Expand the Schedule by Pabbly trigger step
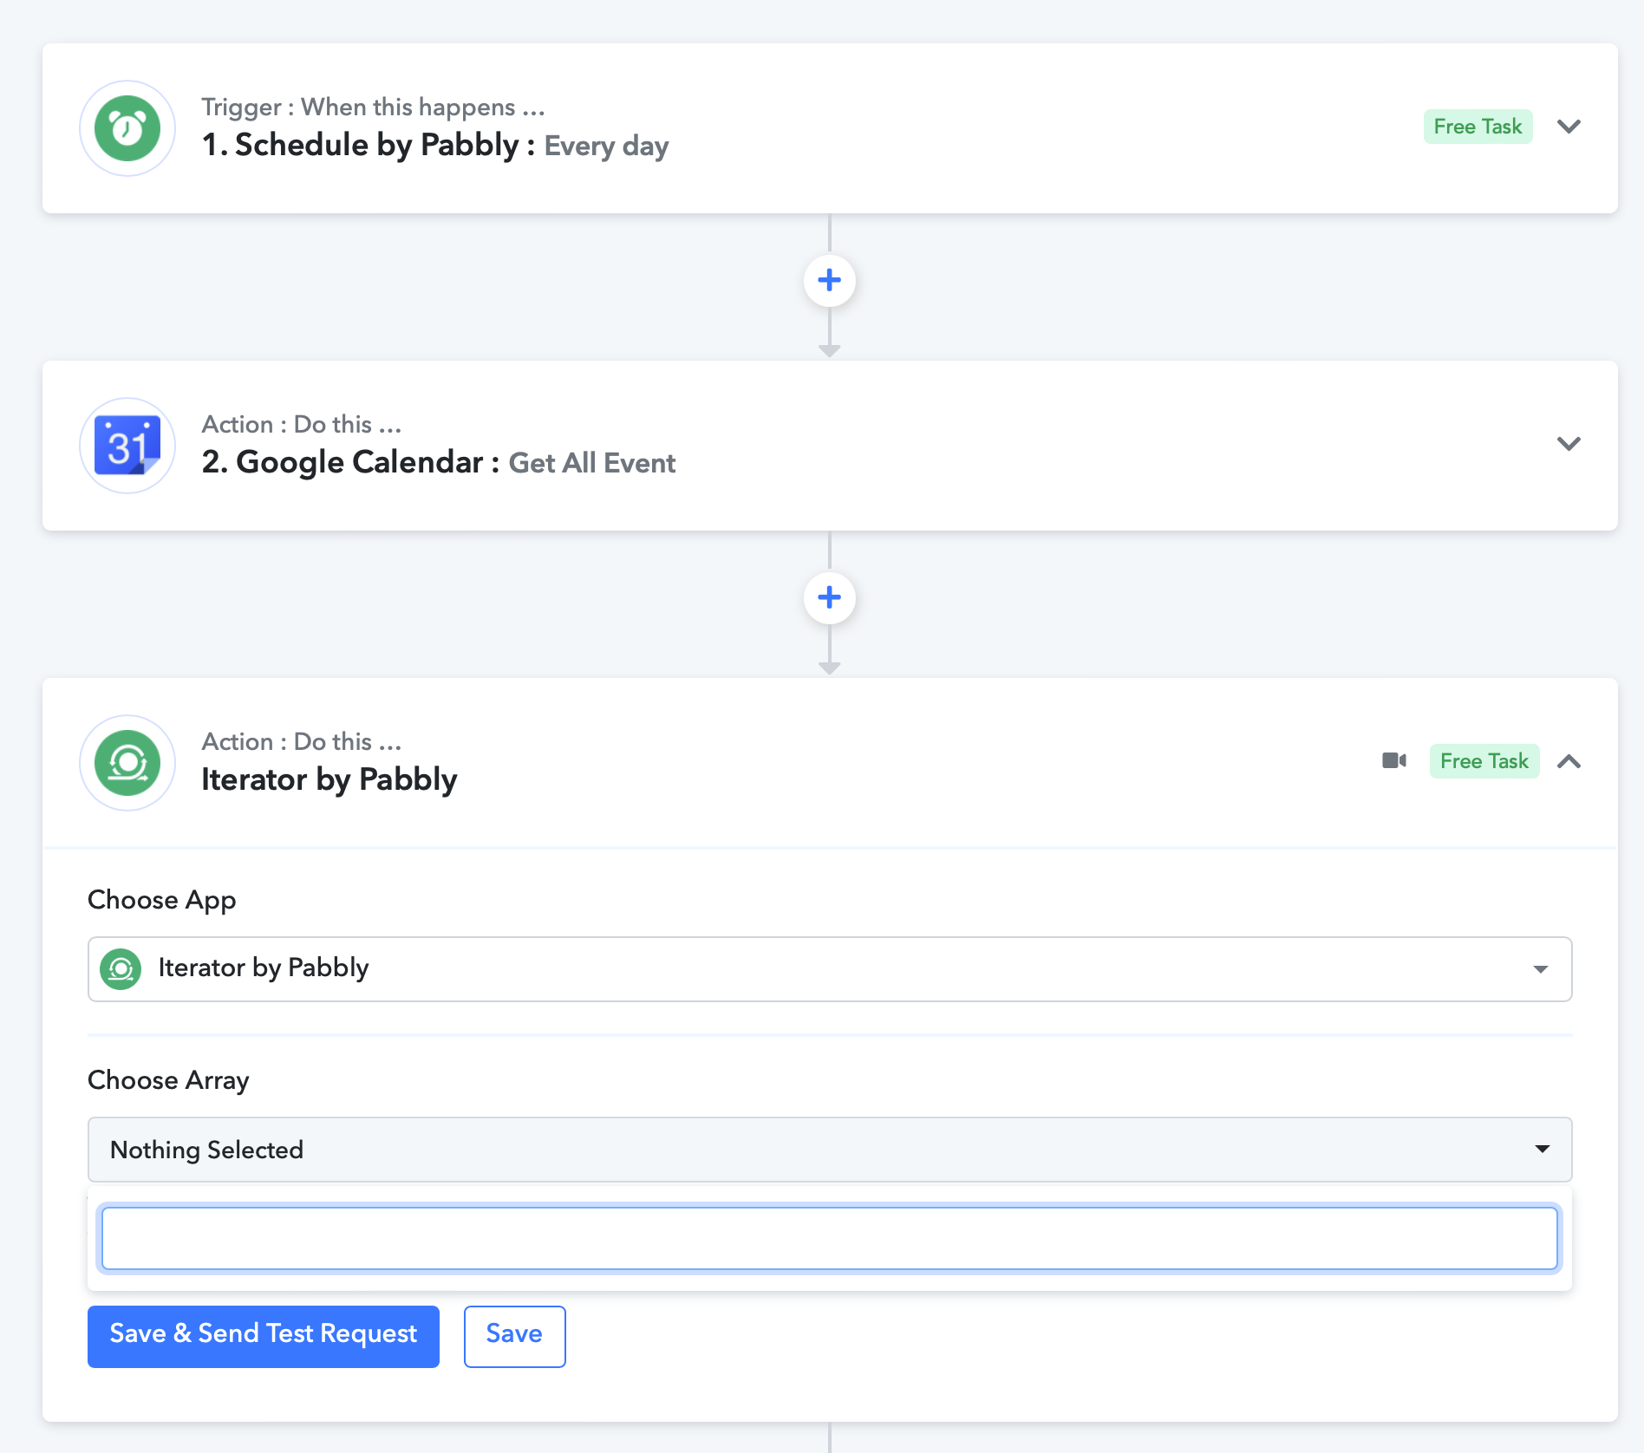1644x1453 pixels. click(1569, 127)
